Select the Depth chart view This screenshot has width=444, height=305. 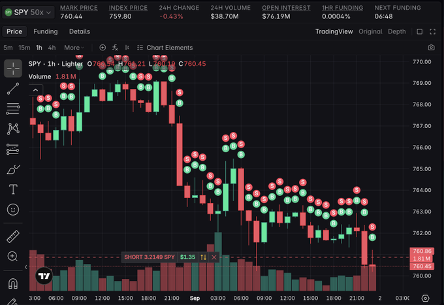pyautogui.click(x=397, y=31)
